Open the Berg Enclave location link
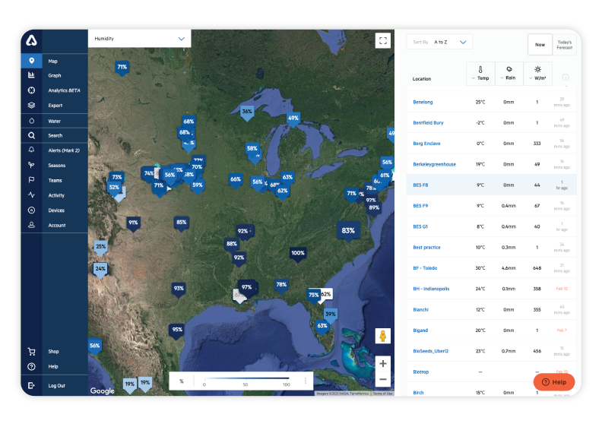The height and width of the screenshot is (427, 602). (426, 144)
